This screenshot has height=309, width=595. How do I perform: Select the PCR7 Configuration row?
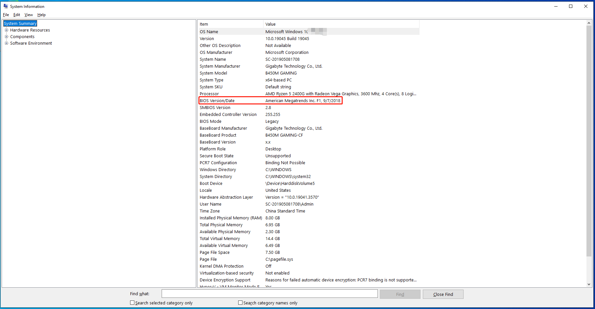309,163
